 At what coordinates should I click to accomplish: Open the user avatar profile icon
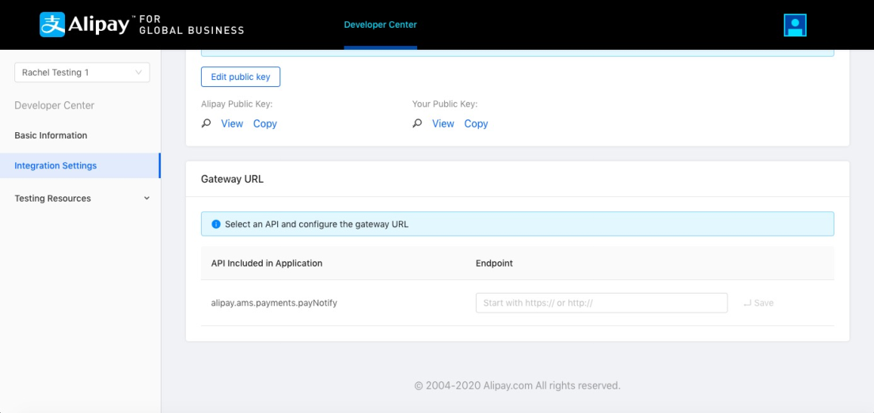point(795,25)
